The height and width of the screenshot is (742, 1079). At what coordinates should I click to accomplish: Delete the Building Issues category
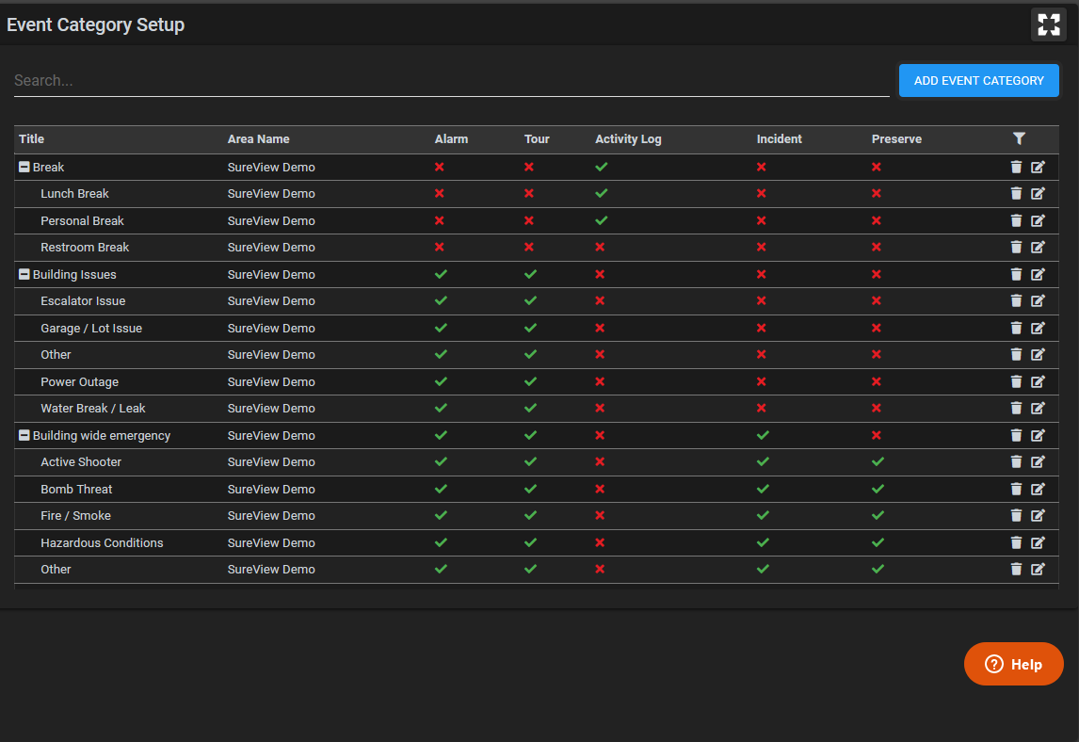[1016, 274]
